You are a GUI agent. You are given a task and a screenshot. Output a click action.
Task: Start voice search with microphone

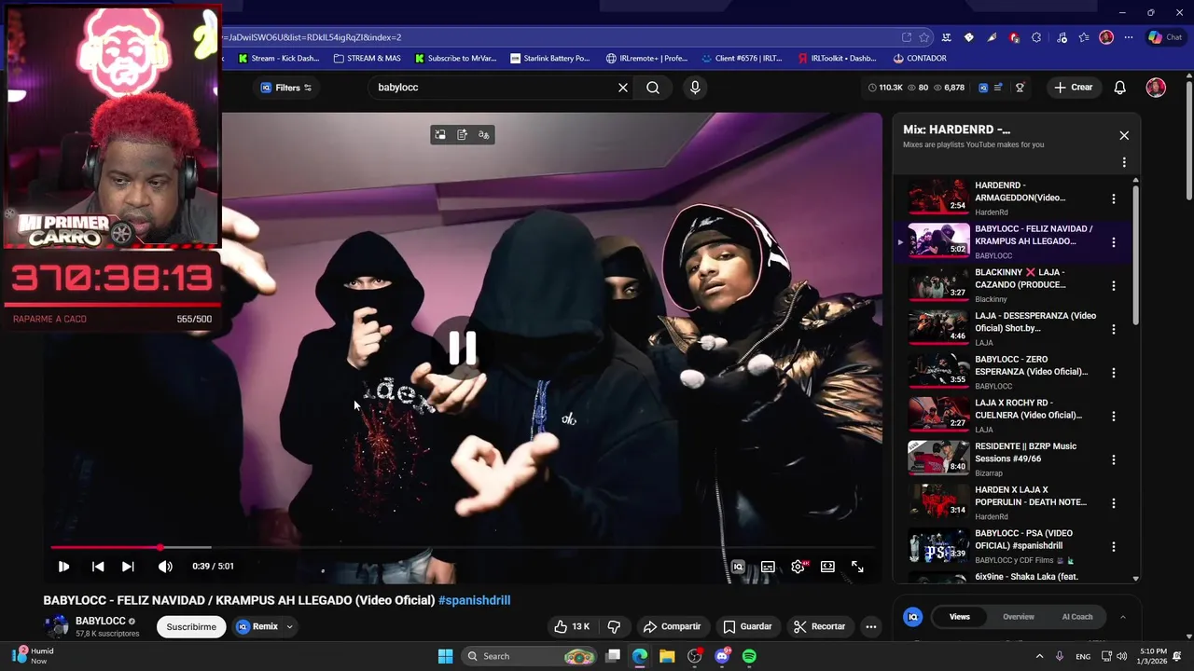(x=695, y=88)
